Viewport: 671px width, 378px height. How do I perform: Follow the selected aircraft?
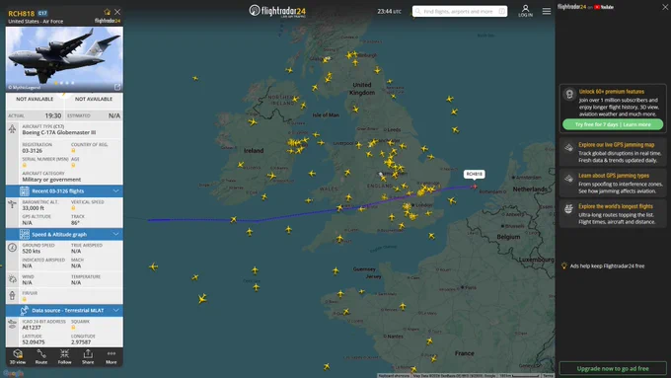click(x=64, y=356)
